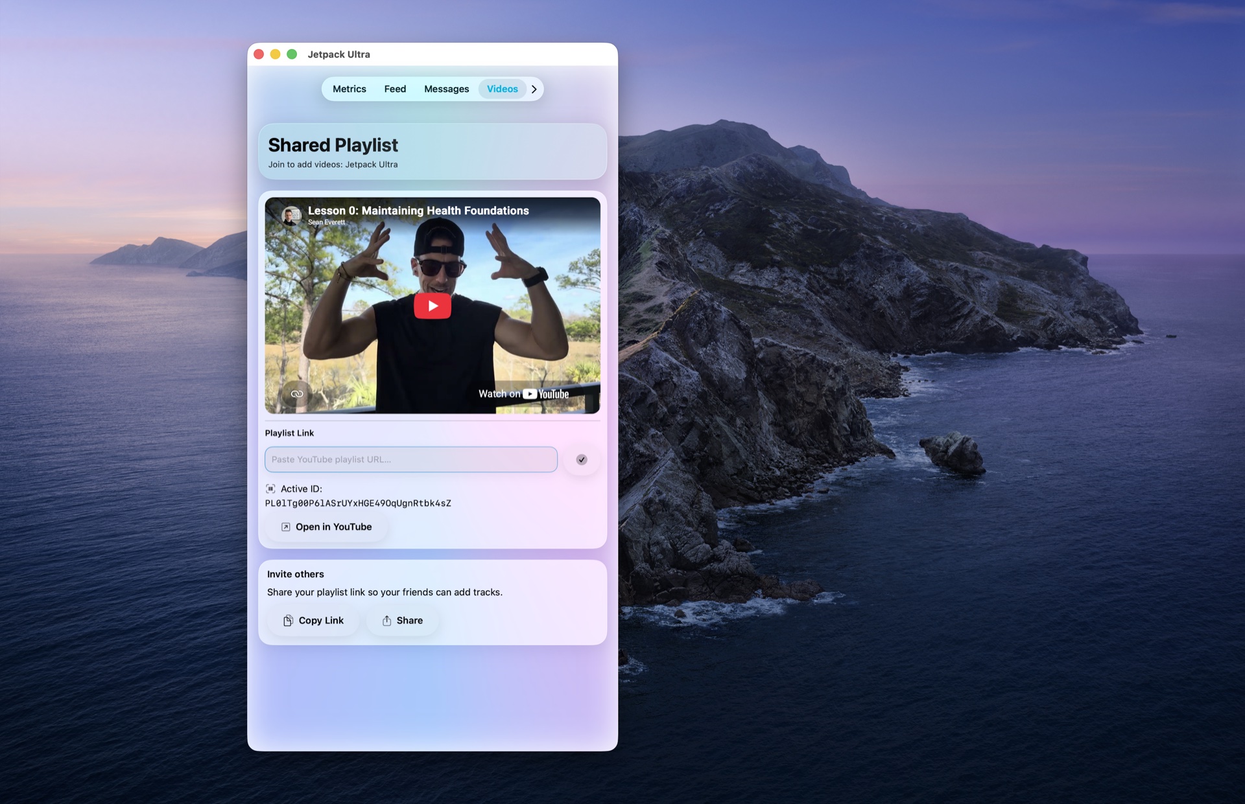Image resolution: width=1245 pixels, height=804 pixels.
Task: Open playlist via Open in YouTube button
Action: pyautogui.click(x=326, y=527)
